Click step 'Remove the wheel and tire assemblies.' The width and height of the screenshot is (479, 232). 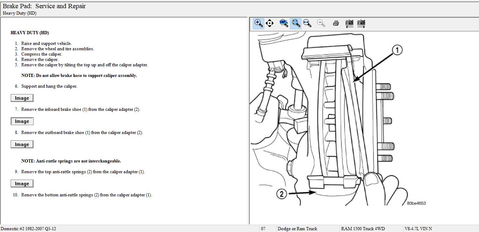coord(58,49)
